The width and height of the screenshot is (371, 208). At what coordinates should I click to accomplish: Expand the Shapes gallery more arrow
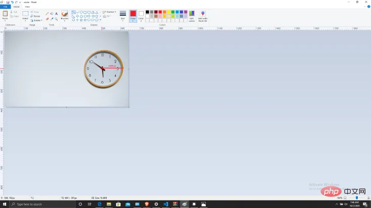[x=101, y=20]
